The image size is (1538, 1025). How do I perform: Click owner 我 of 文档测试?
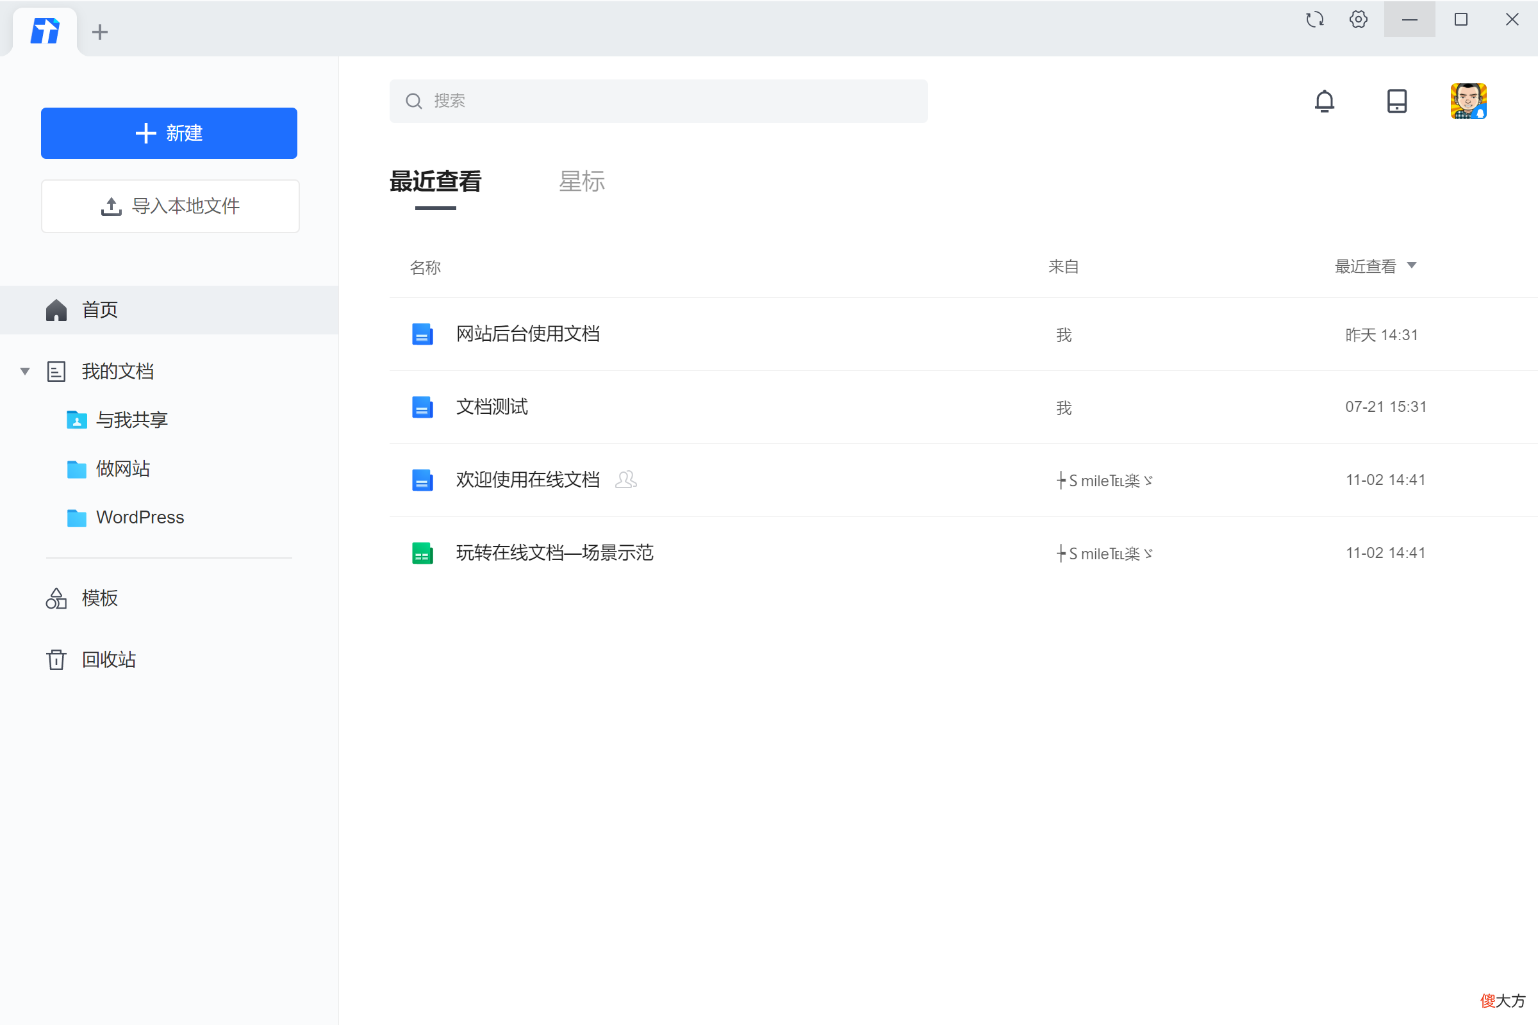[x=1064, y=408]
